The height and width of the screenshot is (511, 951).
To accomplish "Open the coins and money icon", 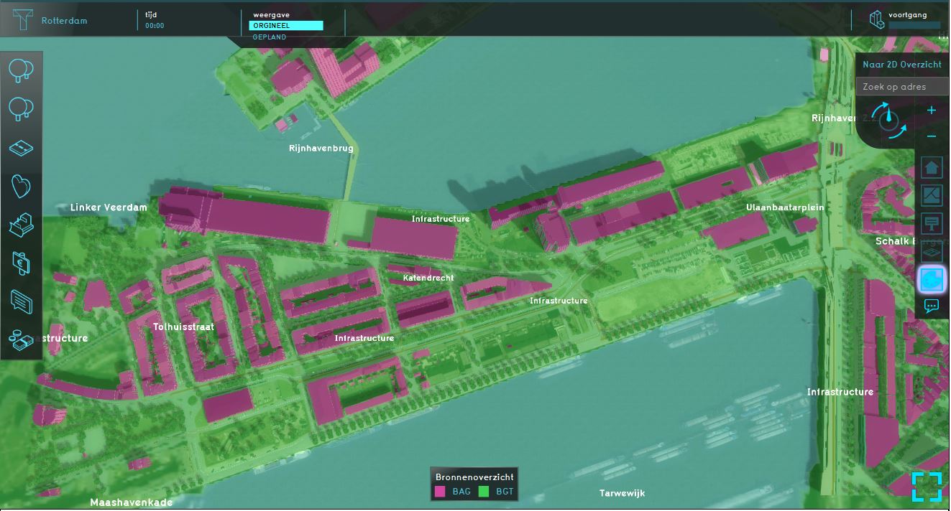I will 21,339.
